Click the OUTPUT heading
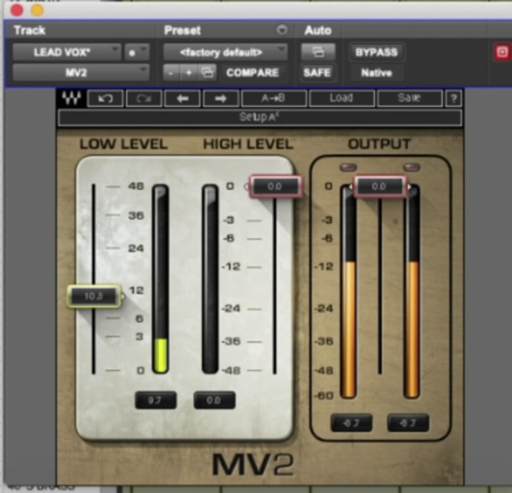This screenshot has height=493, width=512. pyautogui.click(x=379, y=144)
